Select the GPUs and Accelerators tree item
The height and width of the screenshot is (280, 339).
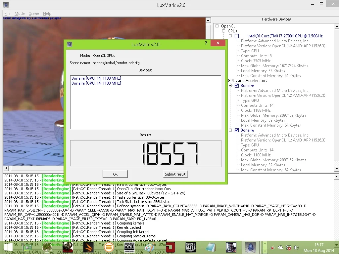[247, 81]
